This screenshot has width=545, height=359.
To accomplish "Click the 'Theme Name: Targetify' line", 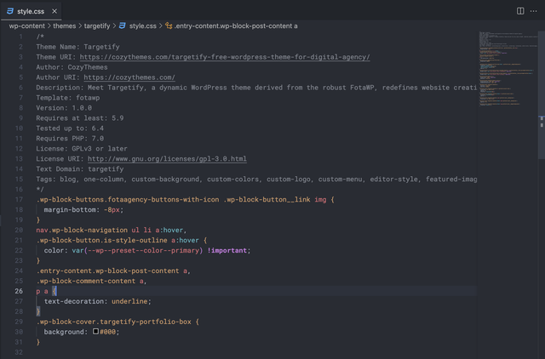I will point(77,47).
